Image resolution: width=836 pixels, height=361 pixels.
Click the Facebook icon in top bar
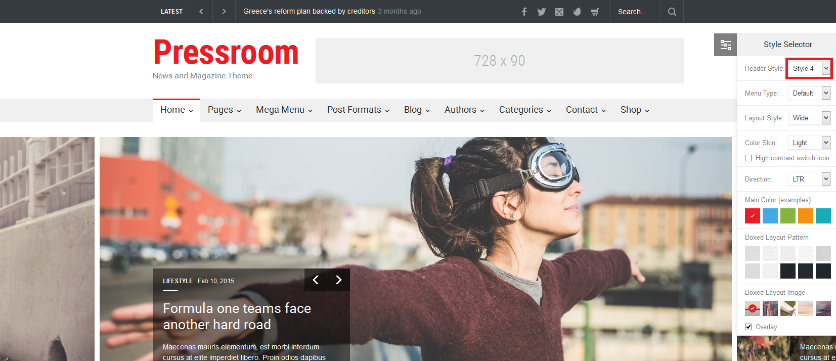524,12
